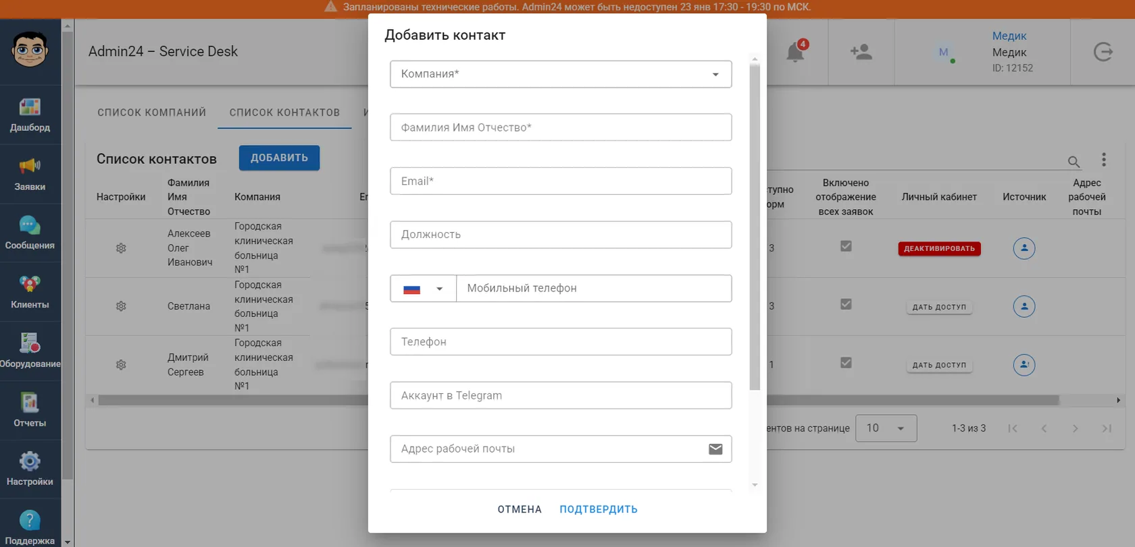Click the envelope icon in work email field
Viewport: 1135px width, 547px height.
coord(715,449)
